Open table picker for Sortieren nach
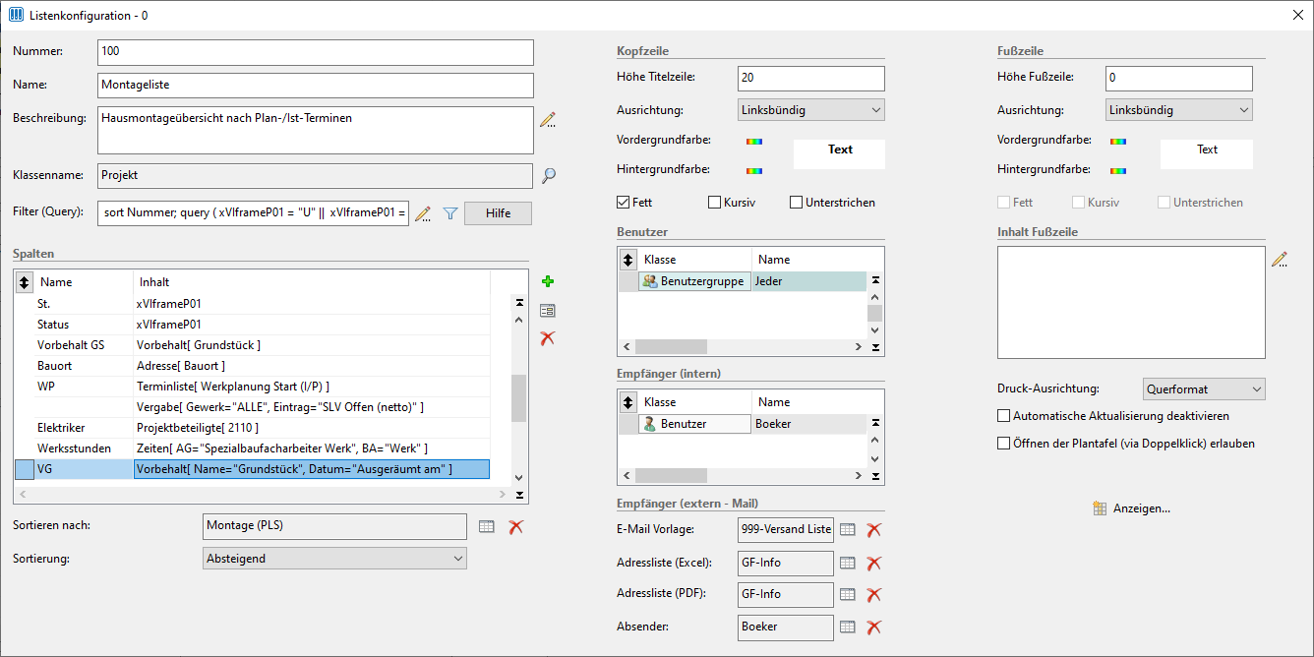 (486, 527)
